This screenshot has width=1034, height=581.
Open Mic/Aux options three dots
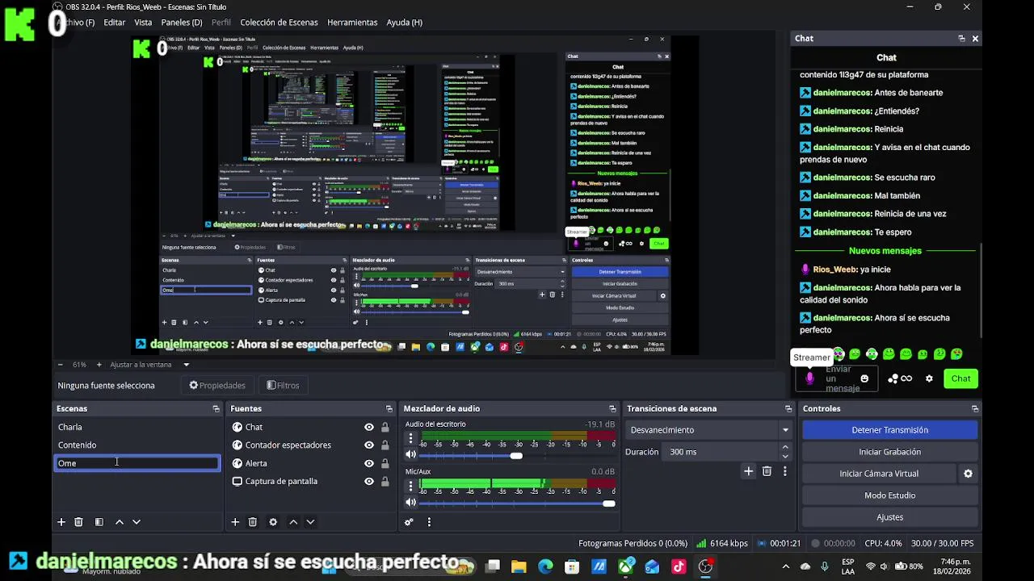point(410,486)
